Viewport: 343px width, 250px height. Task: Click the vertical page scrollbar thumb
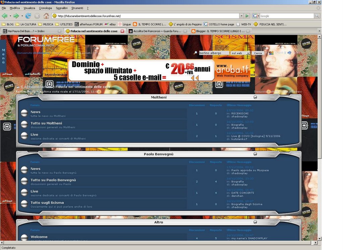(x=320, y=99)
